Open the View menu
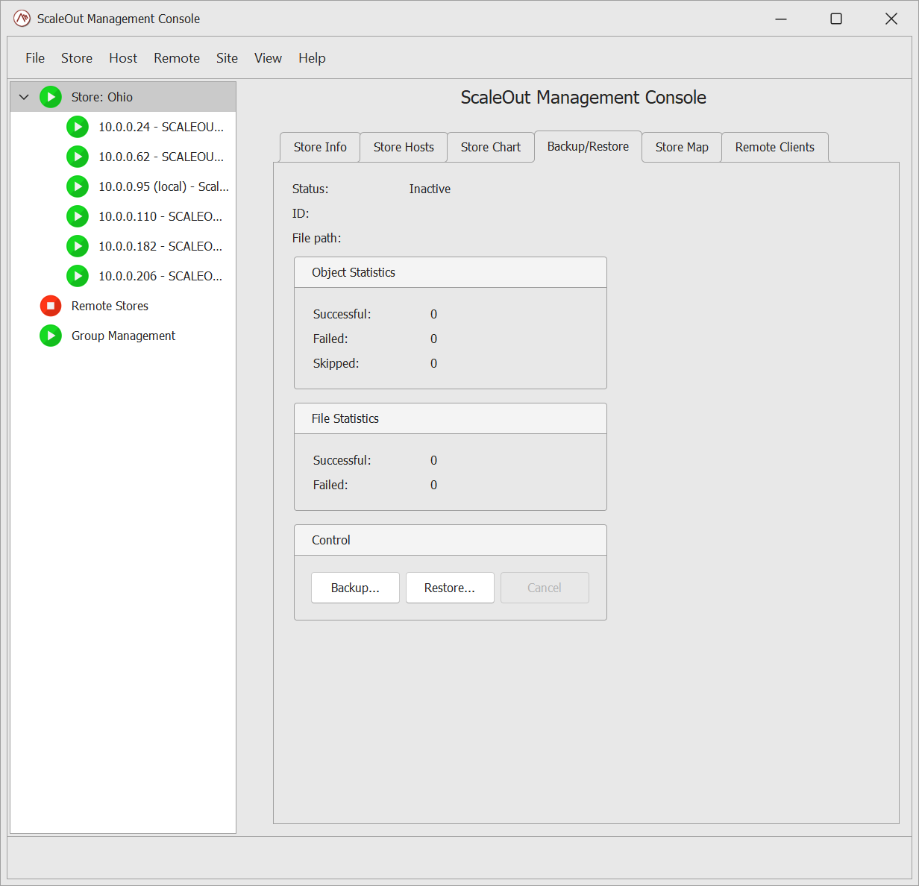The image size is (919, 886). pyautogui.click(x=268, y=58)
